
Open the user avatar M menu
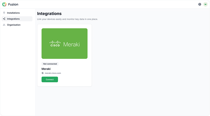pyautogui.click(x=205, y=4)
